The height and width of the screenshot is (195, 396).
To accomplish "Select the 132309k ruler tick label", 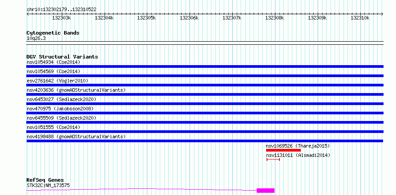I will click(x=317, y=18).
